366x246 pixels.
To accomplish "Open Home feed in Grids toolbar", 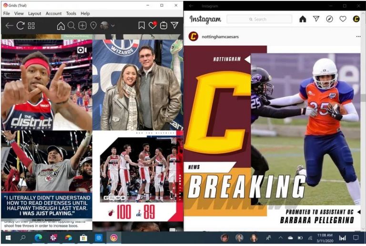I will 61,26.
